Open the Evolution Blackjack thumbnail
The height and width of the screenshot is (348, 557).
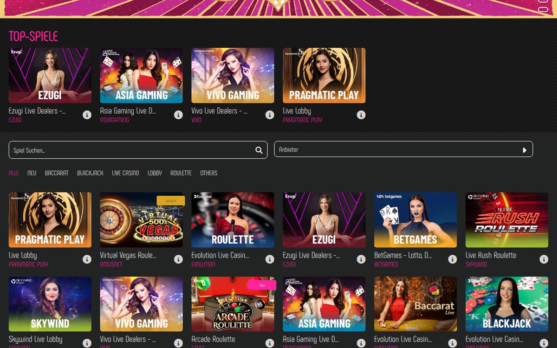point(507,304)
